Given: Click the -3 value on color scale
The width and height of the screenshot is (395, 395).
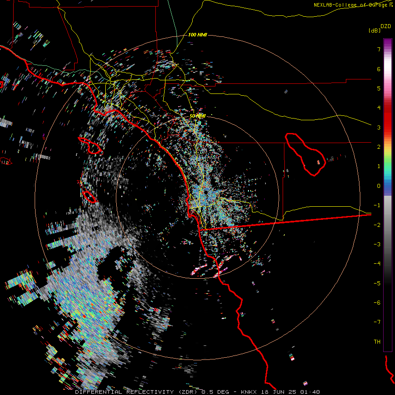Looking at the screenshot, I should 377,244.
